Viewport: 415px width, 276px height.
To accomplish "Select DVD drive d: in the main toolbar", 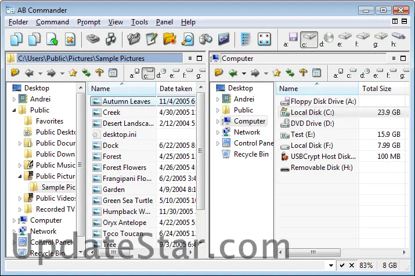I will tap(327, 39).
